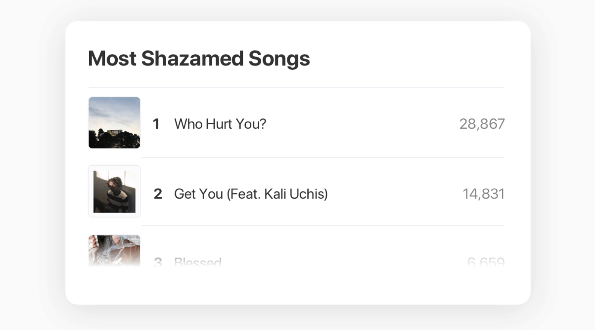
Task: Click the 28,867 Shazam count
Action: (x=482, y=124)
